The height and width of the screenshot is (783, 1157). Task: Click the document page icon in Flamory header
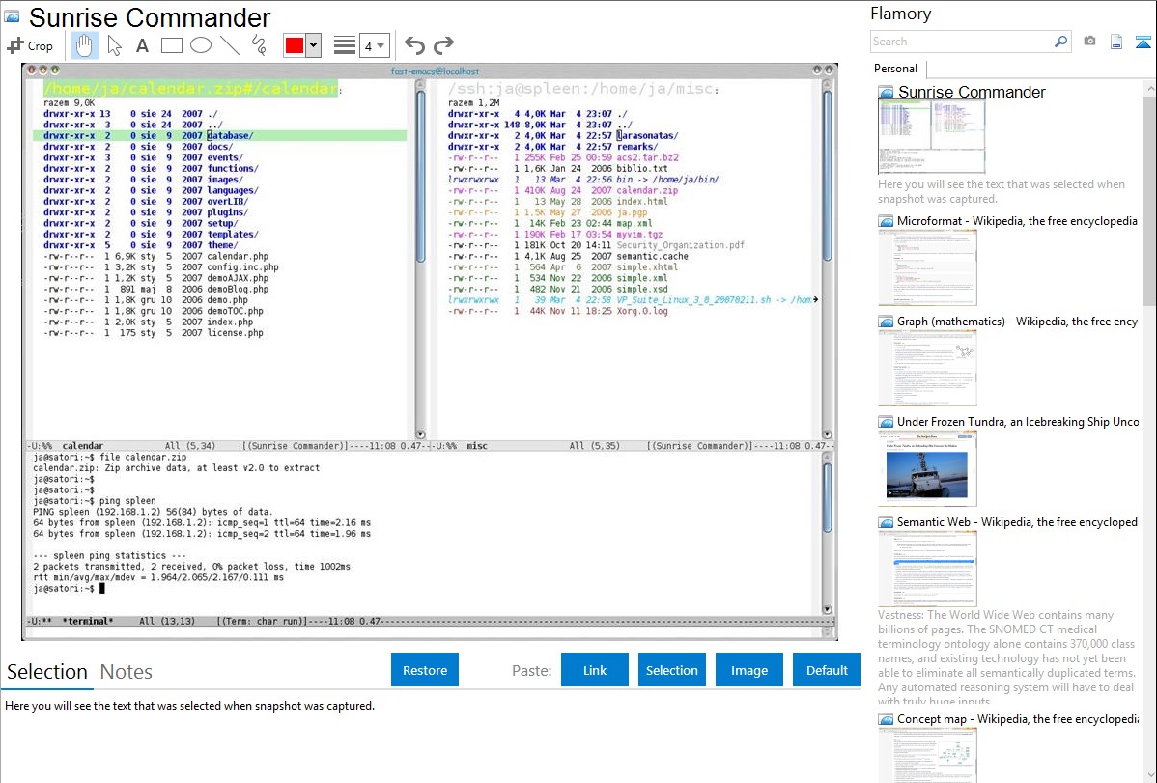(x=1116, y=42)
